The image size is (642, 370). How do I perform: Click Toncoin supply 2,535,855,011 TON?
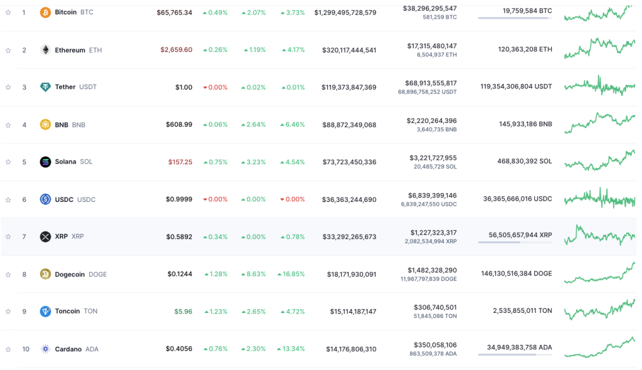(x=522, y=311)
